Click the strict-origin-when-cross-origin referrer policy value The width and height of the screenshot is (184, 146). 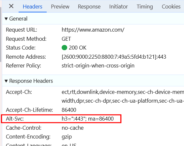point(98,66)
